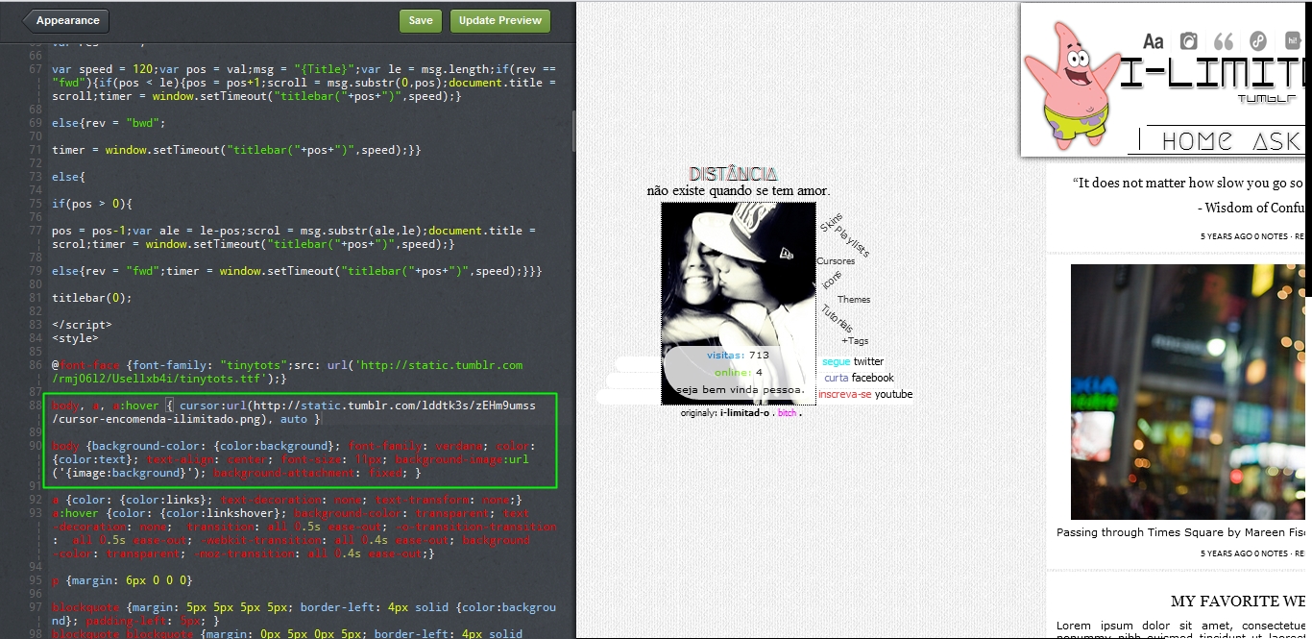Viewport: 1312px width, 639px height.
Task: Follow via the 'segue twitter' link
Action: coord(853,361)
